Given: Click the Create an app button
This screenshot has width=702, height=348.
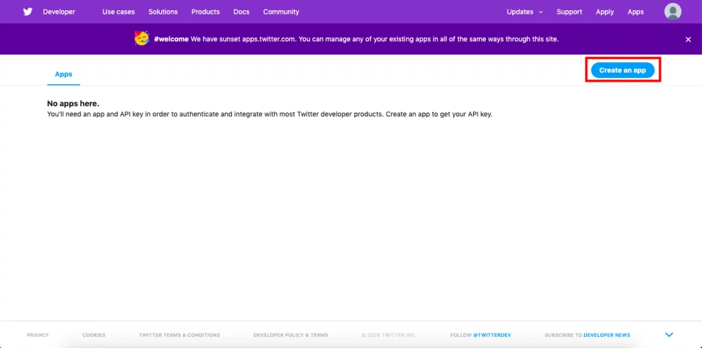Looking at the screenshot, I should [622, 71].
